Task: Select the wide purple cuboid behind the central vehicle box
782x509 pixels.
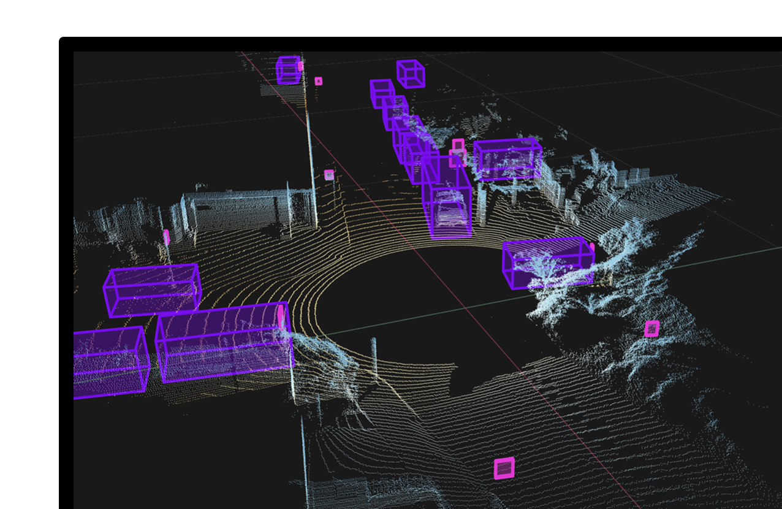Action: coord(507,159)
